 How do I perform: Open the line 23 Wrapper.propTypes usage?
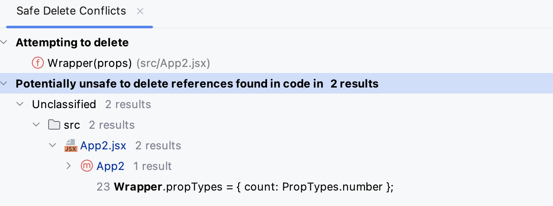(x=253, y=187)
